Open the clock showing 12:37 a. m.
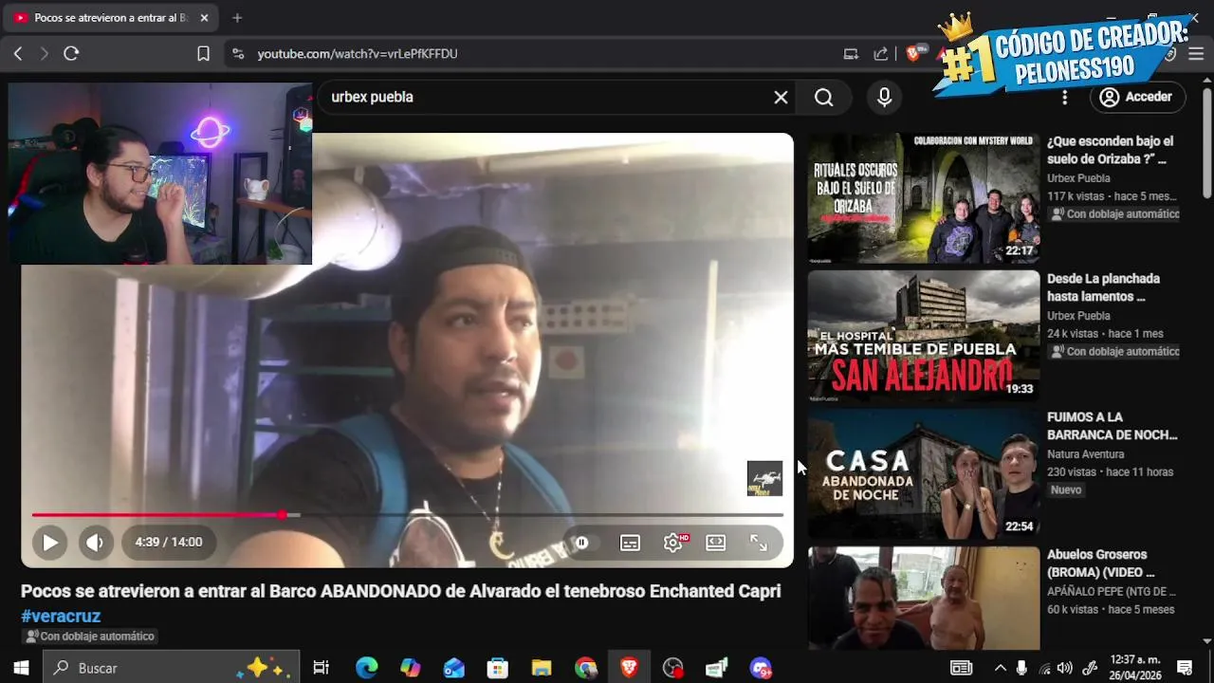This screenshot has width=1214, height=683. [x=1135, y=668]
